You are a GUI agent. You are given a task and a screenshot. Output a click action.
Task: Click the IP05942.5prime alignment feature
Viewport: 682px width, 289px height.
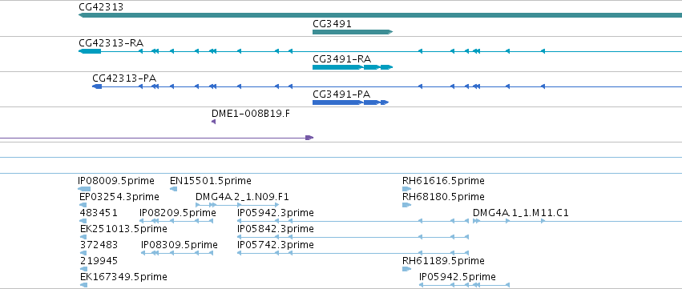click(x=464, y=285)
